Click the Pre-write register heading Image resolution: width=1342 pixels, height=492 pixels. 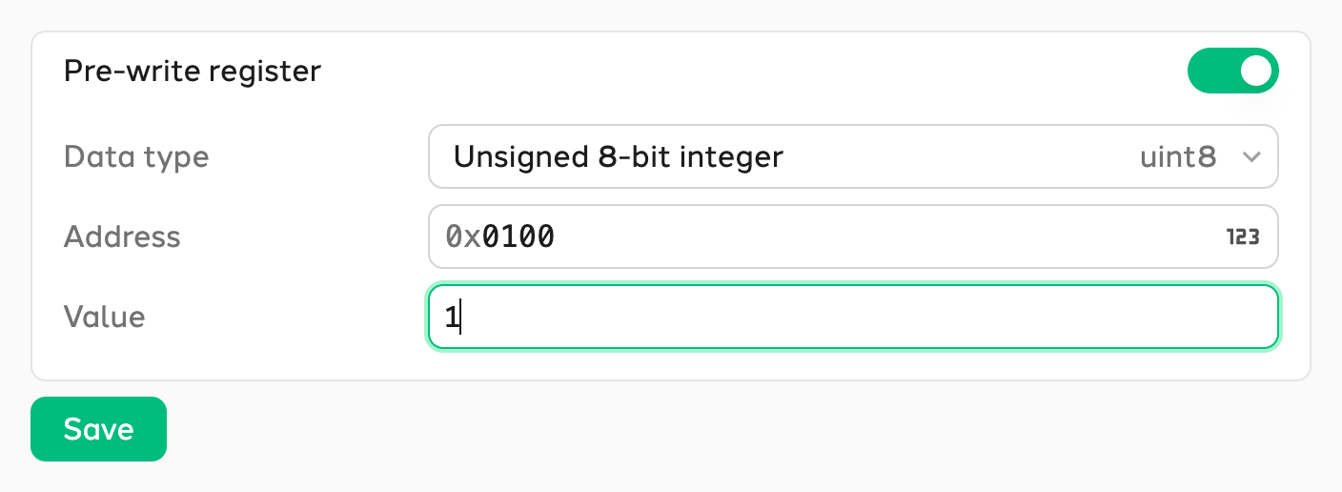[x=193, y=72]
